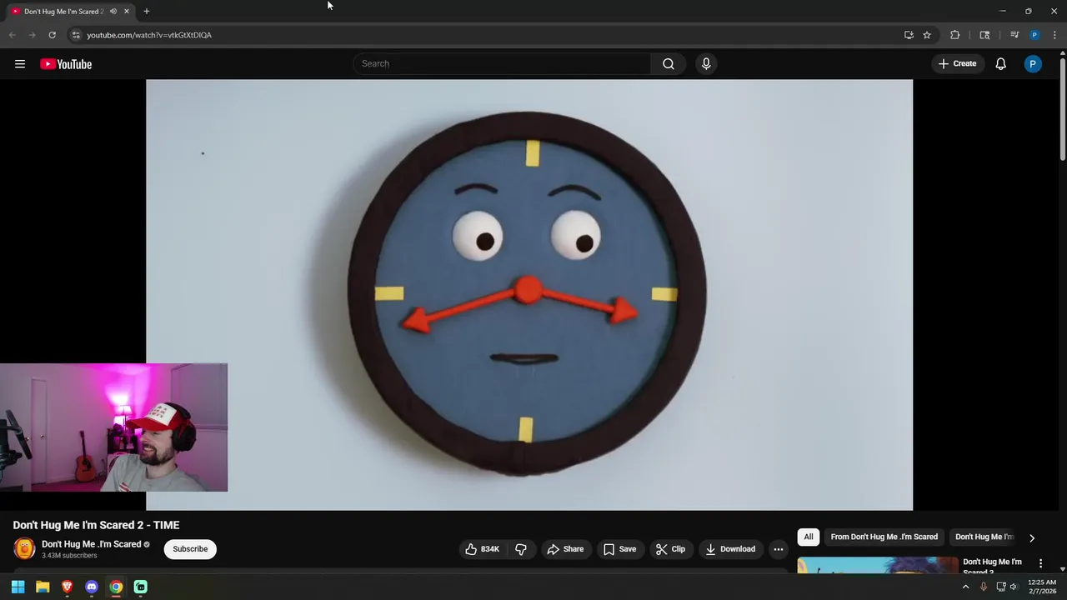Open the media controls icon
This screenshot has height=600, width=1067.
pos(1014,35)
